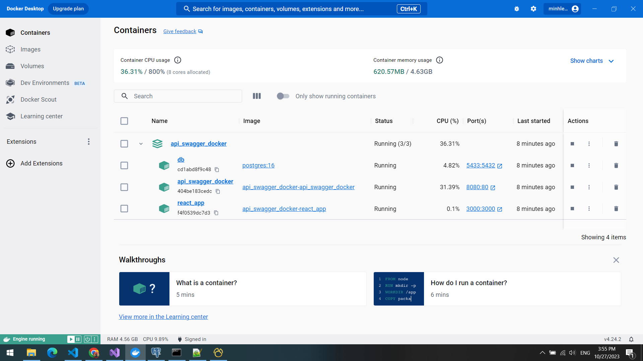Screen dimensions: 643x361
Task: Open the notifications bell in status bar
Action: 631,339
